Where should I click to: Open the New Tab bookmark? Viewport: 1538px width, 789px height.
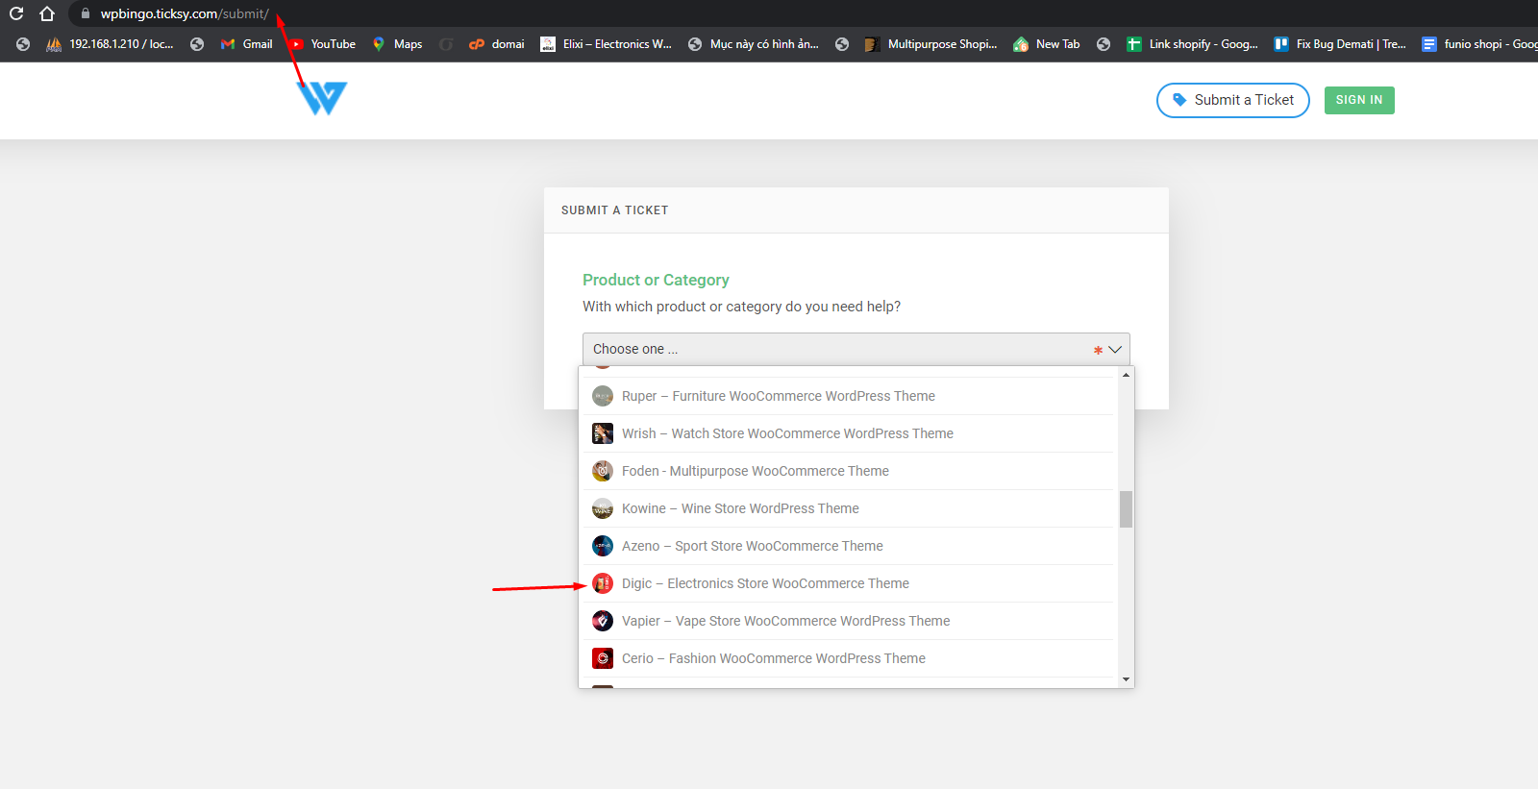click(x=1047, y=44)
